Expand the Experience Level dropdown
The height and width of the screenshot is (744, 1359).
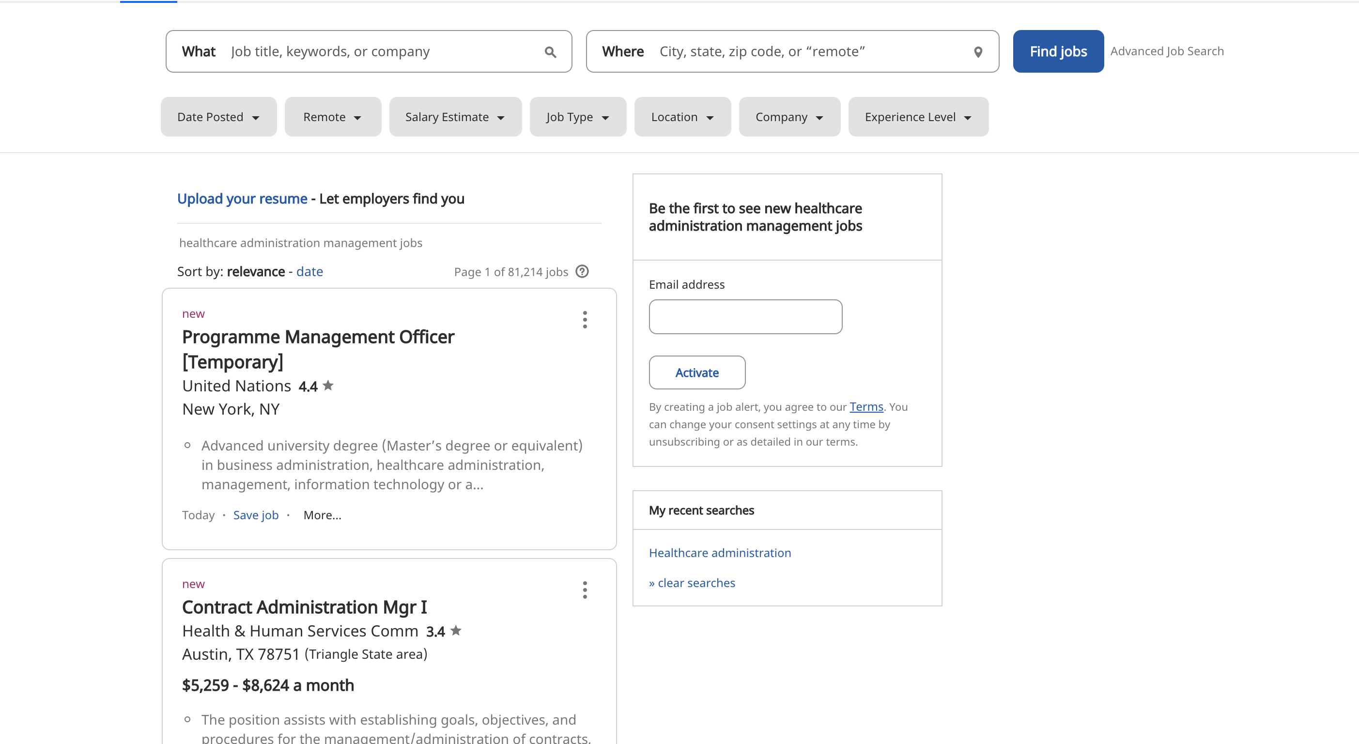click(918, 117)
